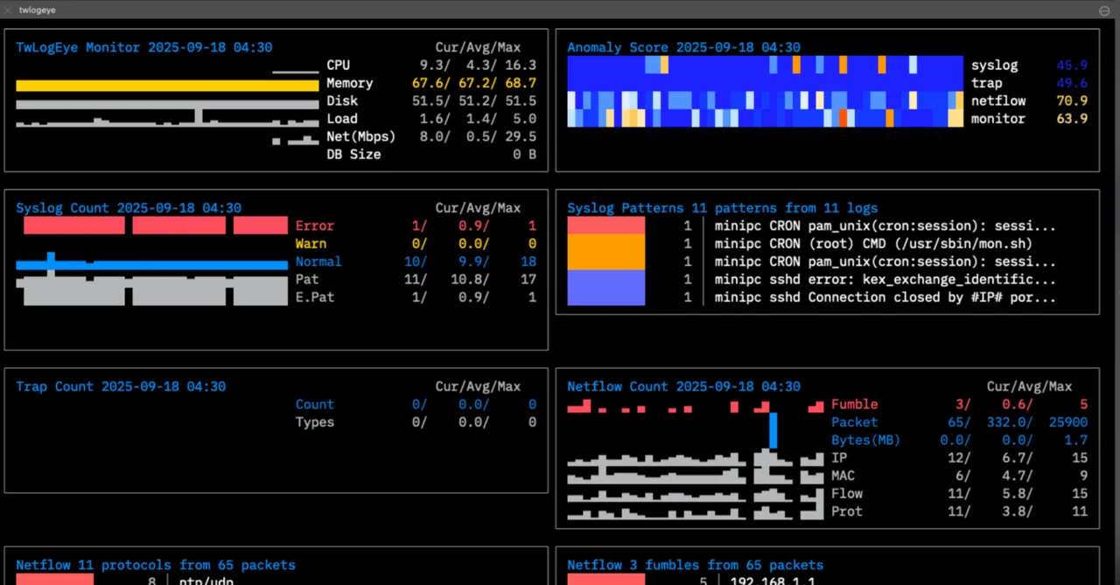This screenshot has width=1120, height=585.
Task: Click Cur/Avg/Max header in Netflow Count
Action: click(1029, 387)
